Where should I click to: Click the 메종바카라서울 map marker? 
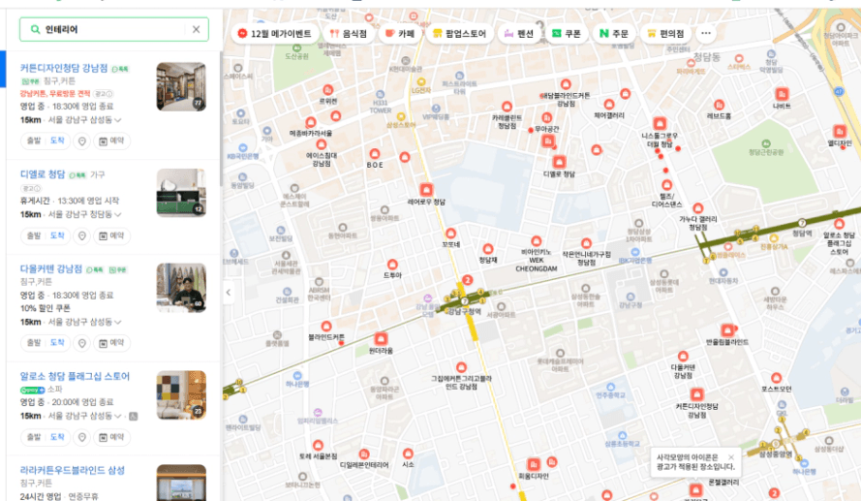pyautogui.click(x=311, y=122)
